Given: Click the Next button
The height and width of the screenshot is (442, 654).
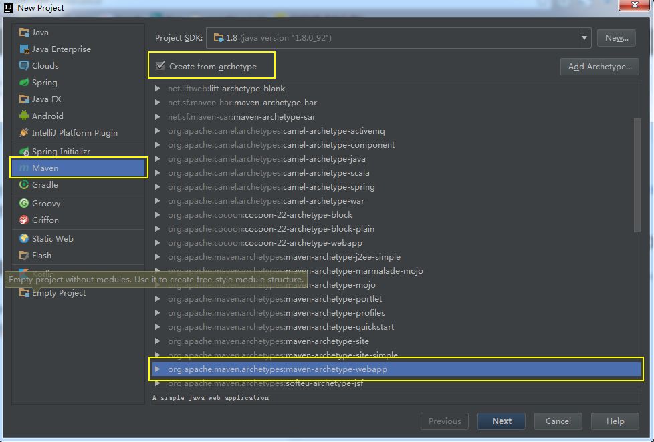Looking at the screenshot, I should 502,421.
